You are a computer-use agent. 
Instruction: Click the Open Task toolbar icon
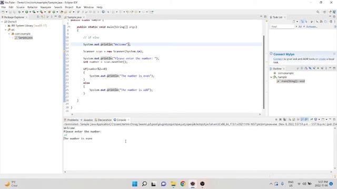coord(65,12)
